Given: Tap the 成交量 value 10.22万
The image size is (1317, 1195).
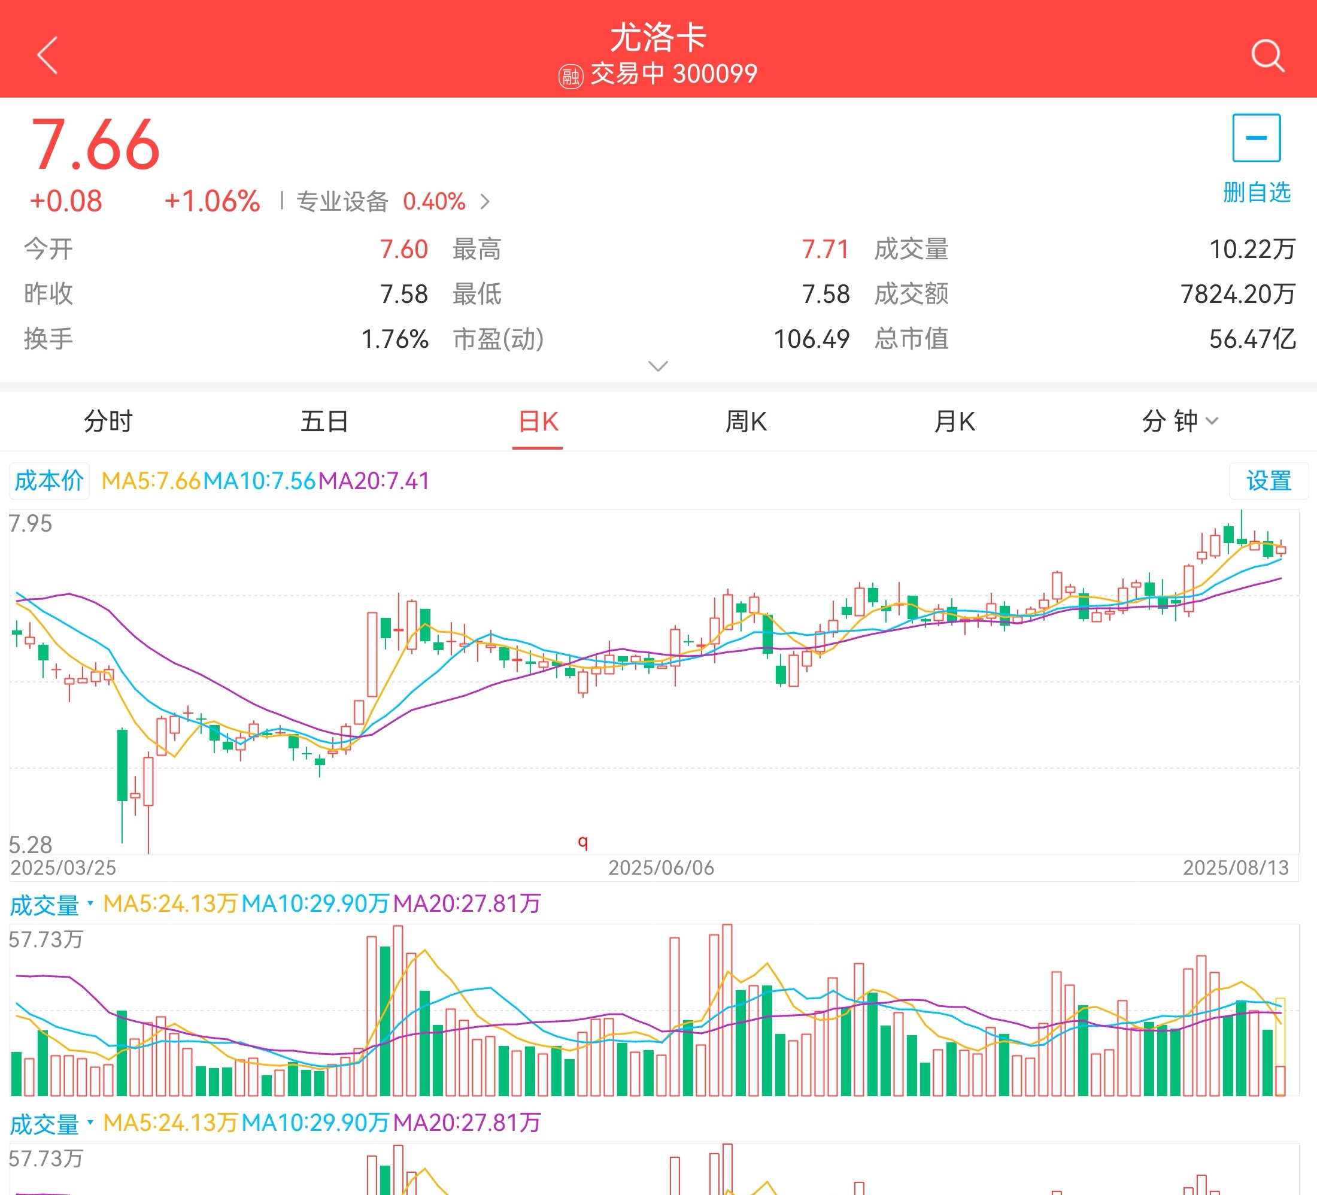Looking at the screenshot, I should (1252, 249).
